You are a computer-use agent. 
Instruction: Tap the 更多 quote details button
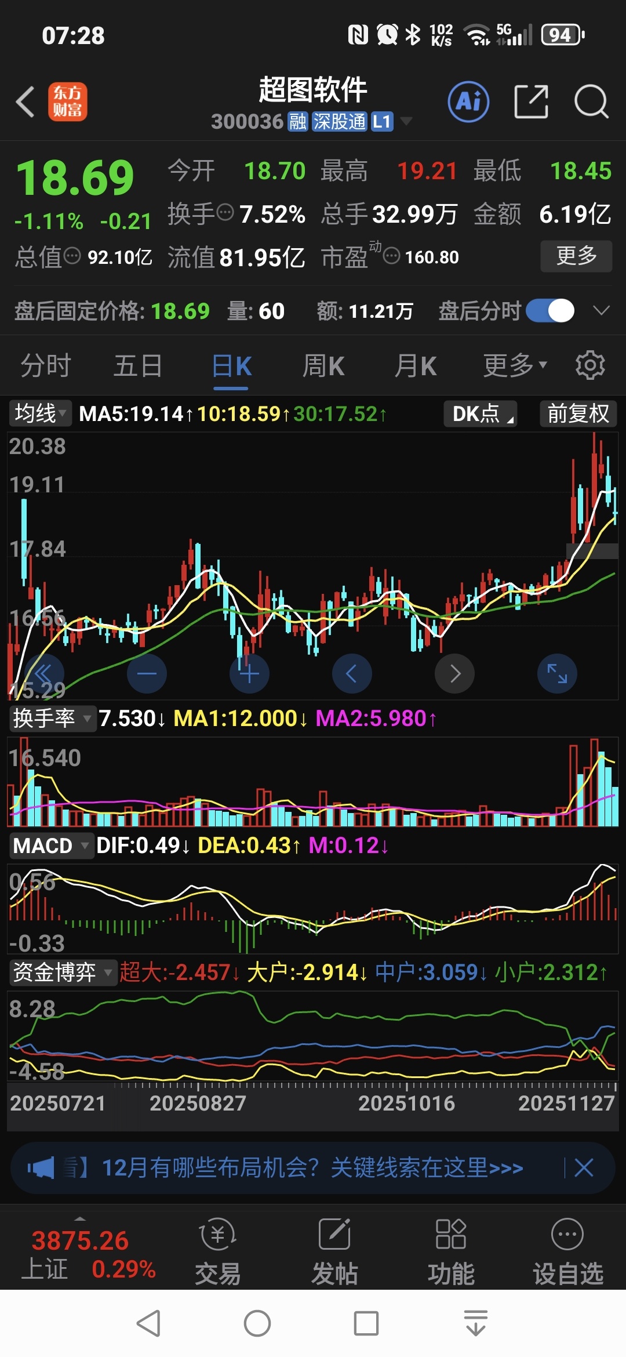point(576,256)
